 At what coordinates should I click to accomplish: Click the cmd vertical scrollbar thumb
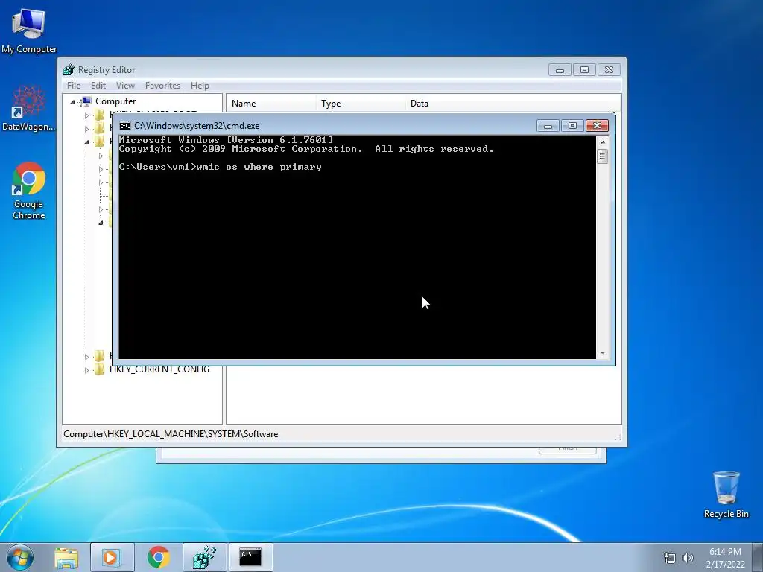pyautogui.click(x=602, y=156)
